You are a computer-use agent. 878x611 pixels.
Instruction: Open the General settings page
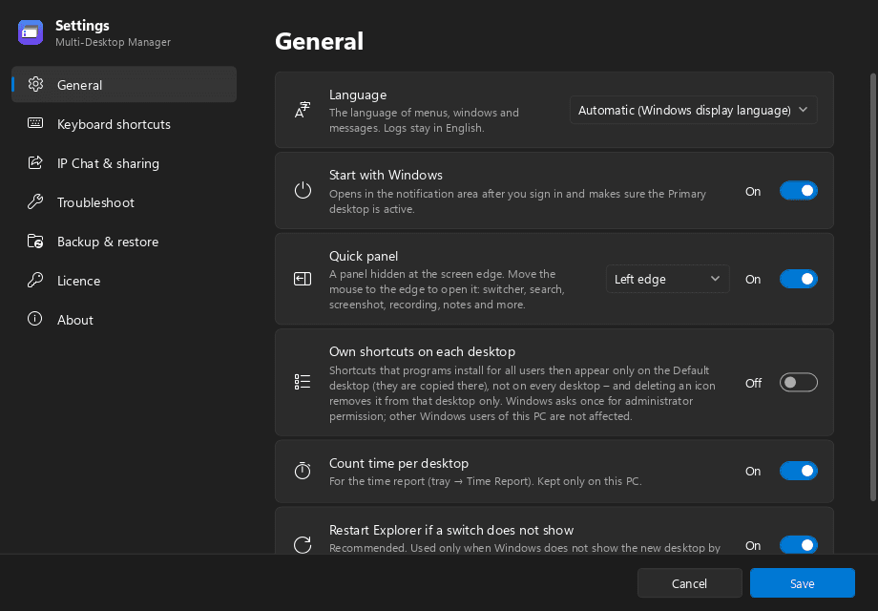coord(124,85)
